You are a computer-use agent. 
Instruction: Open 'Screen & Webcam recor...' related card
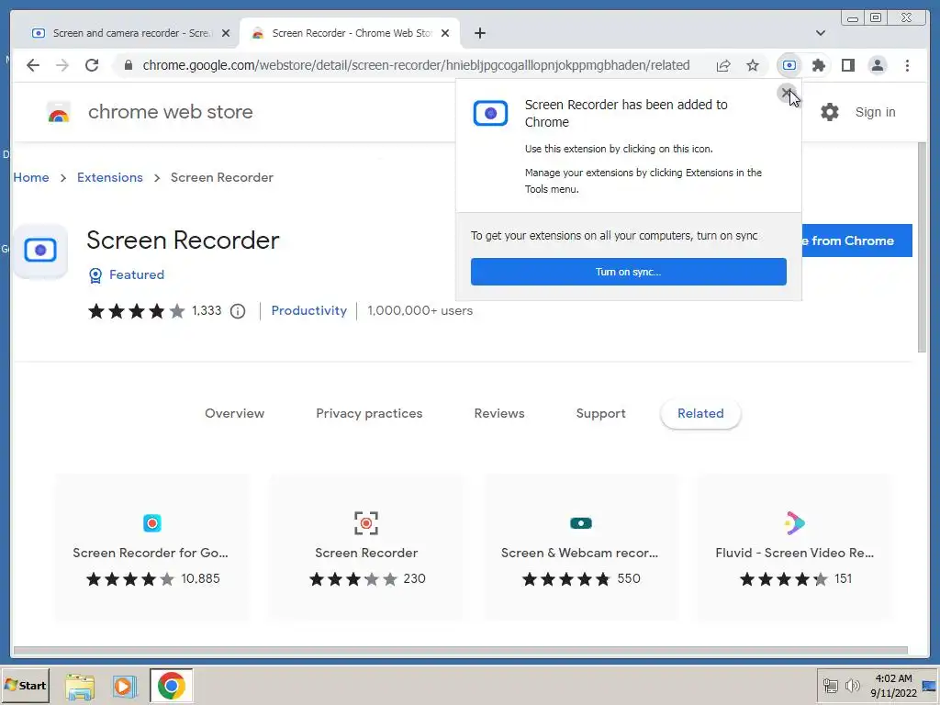click(581, 547)
